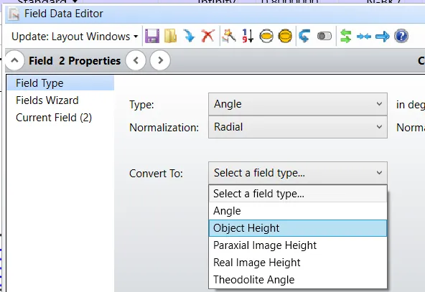Click the filled yellow ellipse icon
This screenshot has height=292, width=425.
click(x=285, y=36)
